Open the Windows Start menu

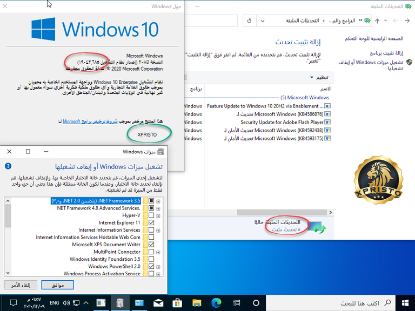405,303
